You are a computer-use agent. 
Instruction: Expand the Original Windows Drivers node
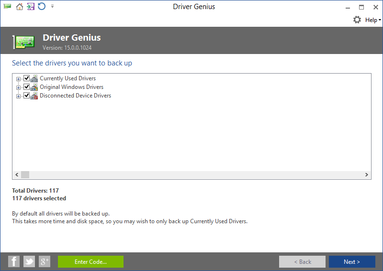click(x=18, y=87)
